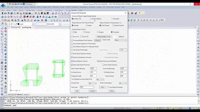Select Degree design slope format
This screenshot has width=200, height=112.
coord(98,32)
